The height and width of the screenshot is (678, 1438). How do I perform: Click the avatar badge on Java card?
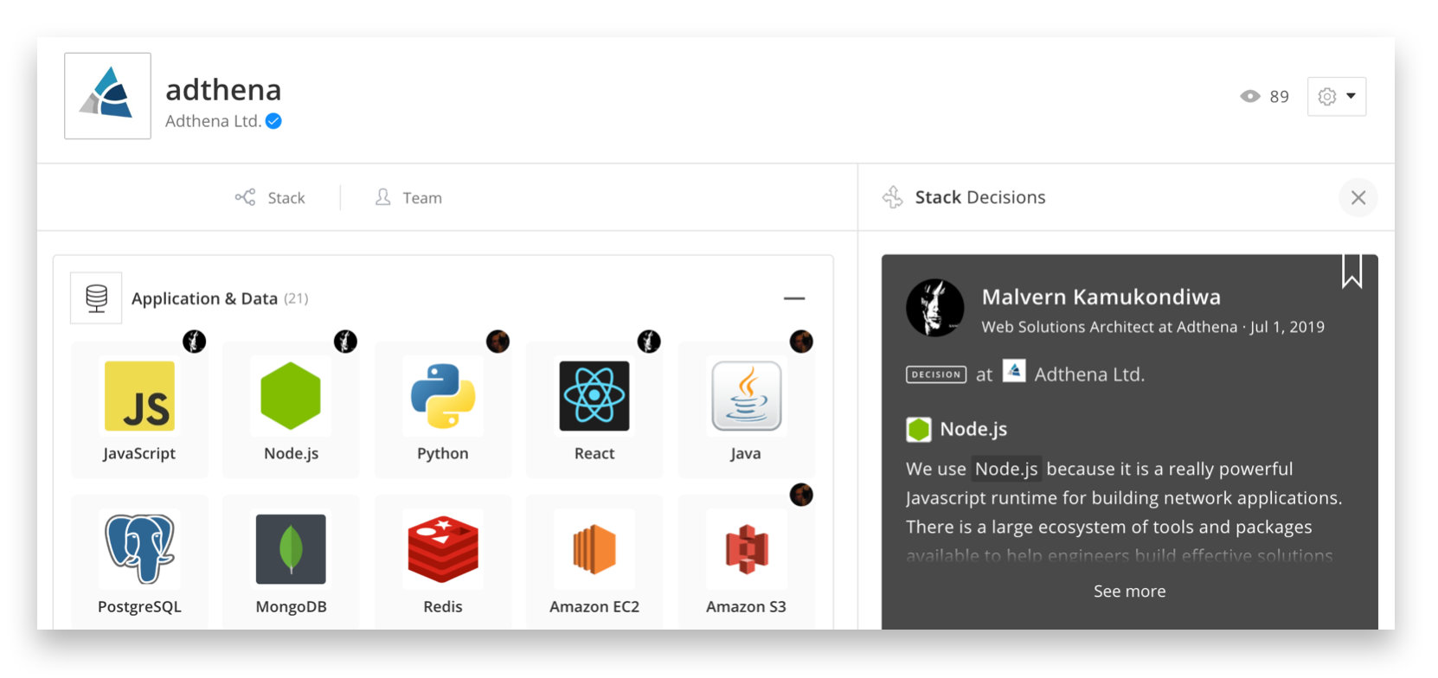[801, 342]
